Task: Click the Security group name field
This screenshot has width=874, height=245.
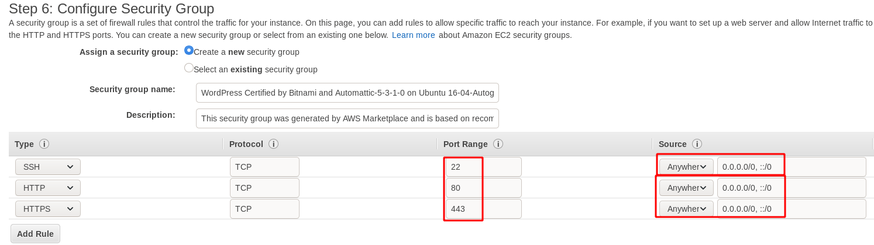Action: click(x=347, y=93)
